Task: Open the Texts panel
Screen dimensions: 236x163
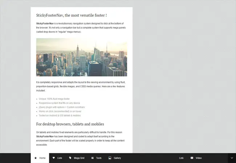Action: click(x=96, y=158)
